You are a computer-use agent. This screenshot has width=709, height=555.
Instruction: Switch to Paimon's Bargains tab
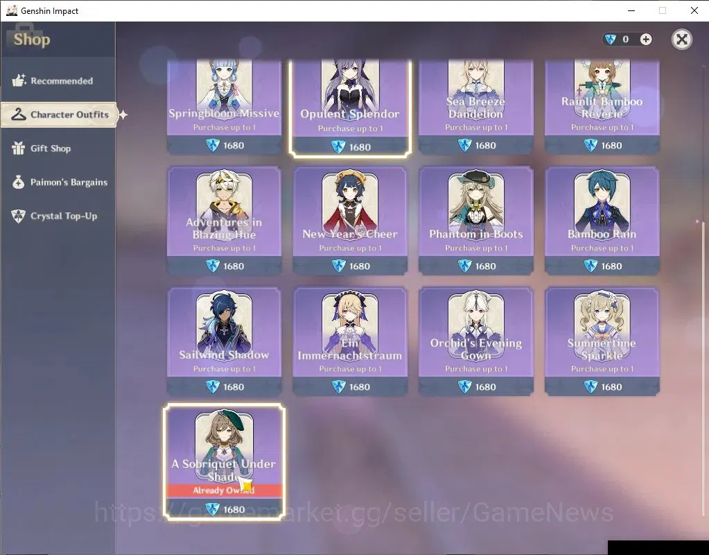58,182
